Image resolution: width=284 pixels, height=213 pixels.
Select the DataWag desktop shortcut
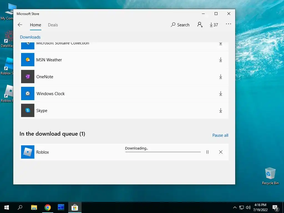pos(7,39)
